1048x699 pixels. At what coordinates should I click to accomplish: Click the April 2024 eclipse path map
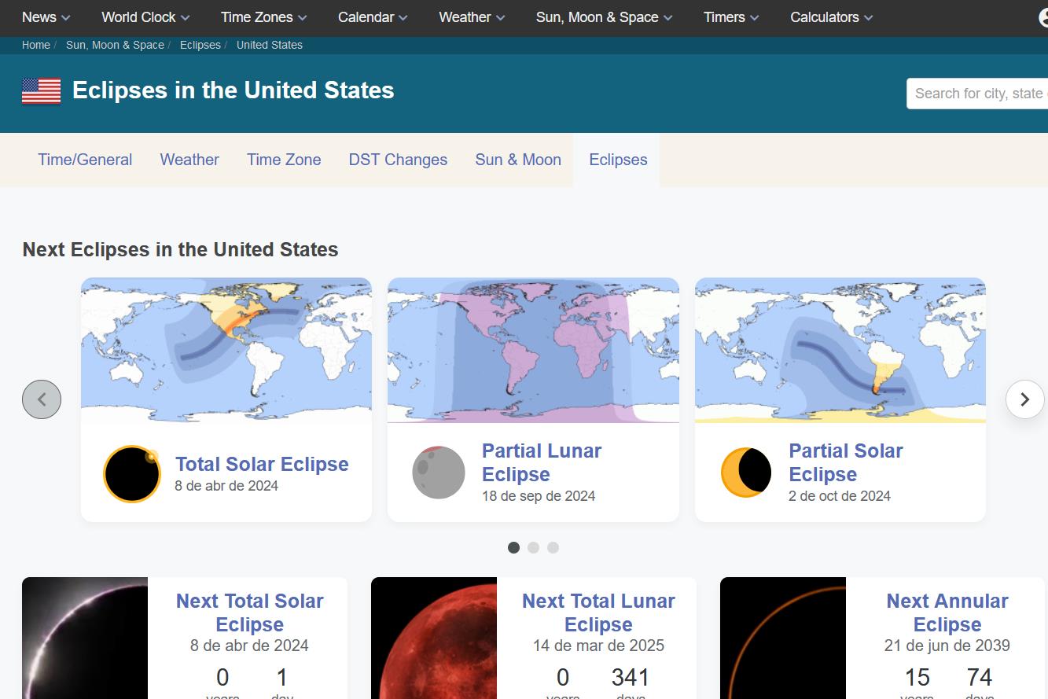pos(226,350)
